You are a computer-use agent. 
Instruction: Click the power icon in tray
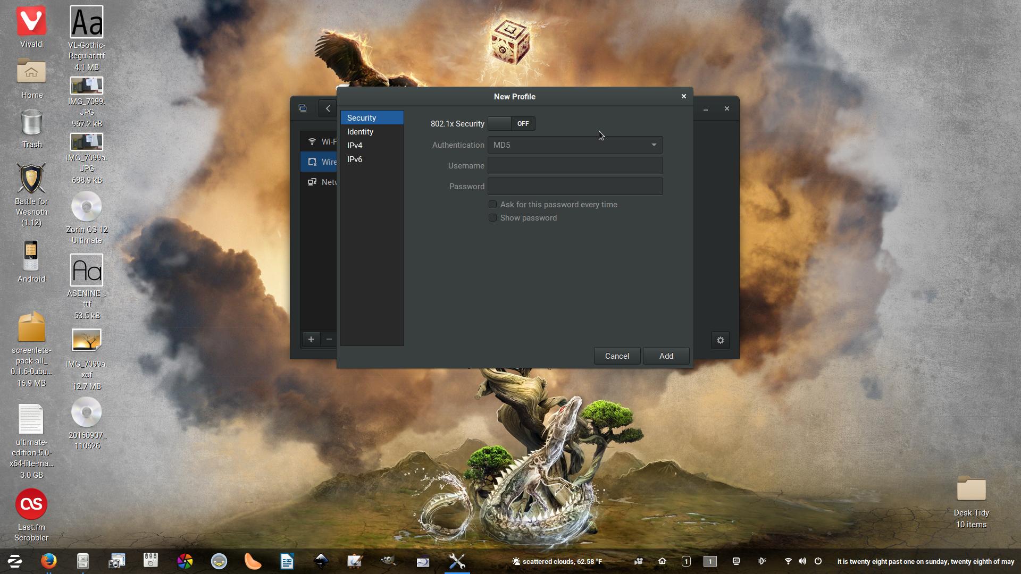click(x=818, y=561)
